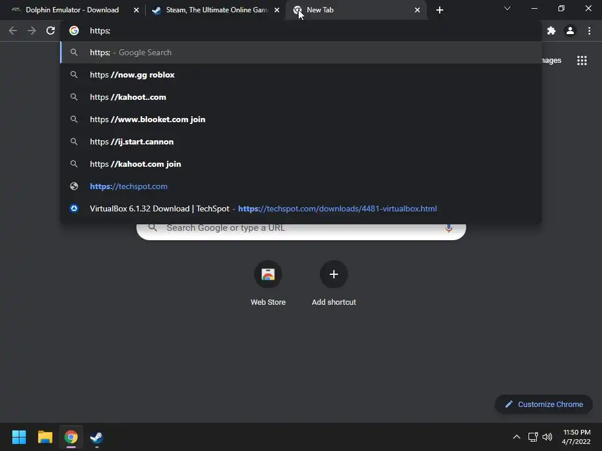Open the clock and date panel
This screenshot has width=602, height=451.
576,437
